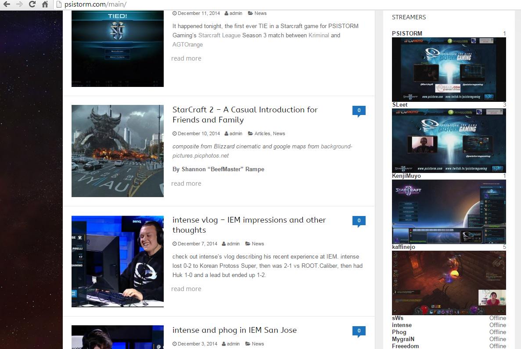Follow the AGTOrange player link
Image resolution: width=521 pixels, height=349 pixels.
point(187,44)
